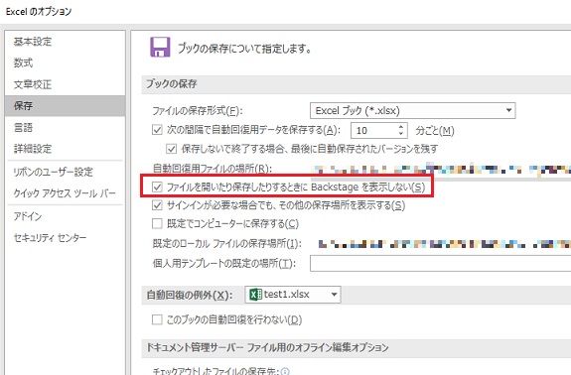571x375 pixels.
Task: Click ブックの保存について指定します heading text
Action: coord(244,49)
